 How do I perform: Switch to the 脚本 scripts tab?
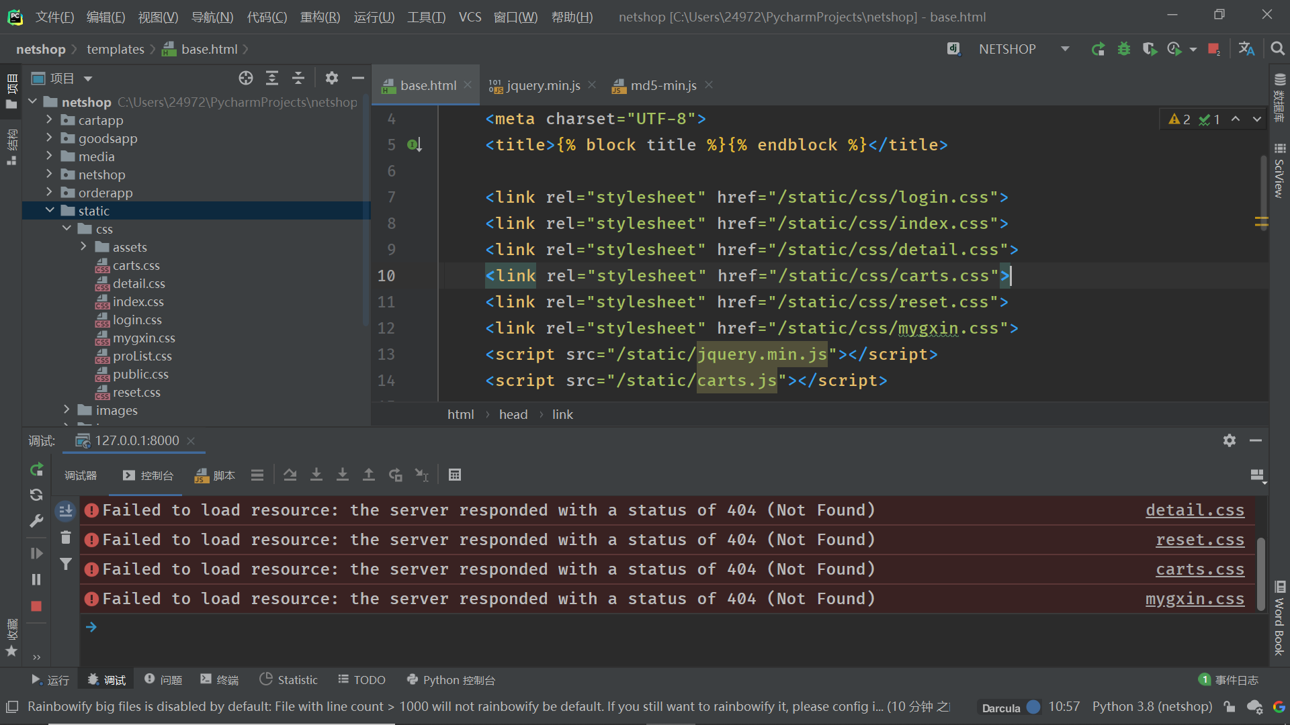[x=215, y=475]
